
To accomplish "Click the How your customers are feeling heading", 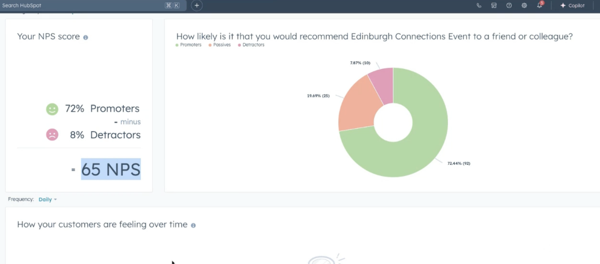I will coord(102,225).
